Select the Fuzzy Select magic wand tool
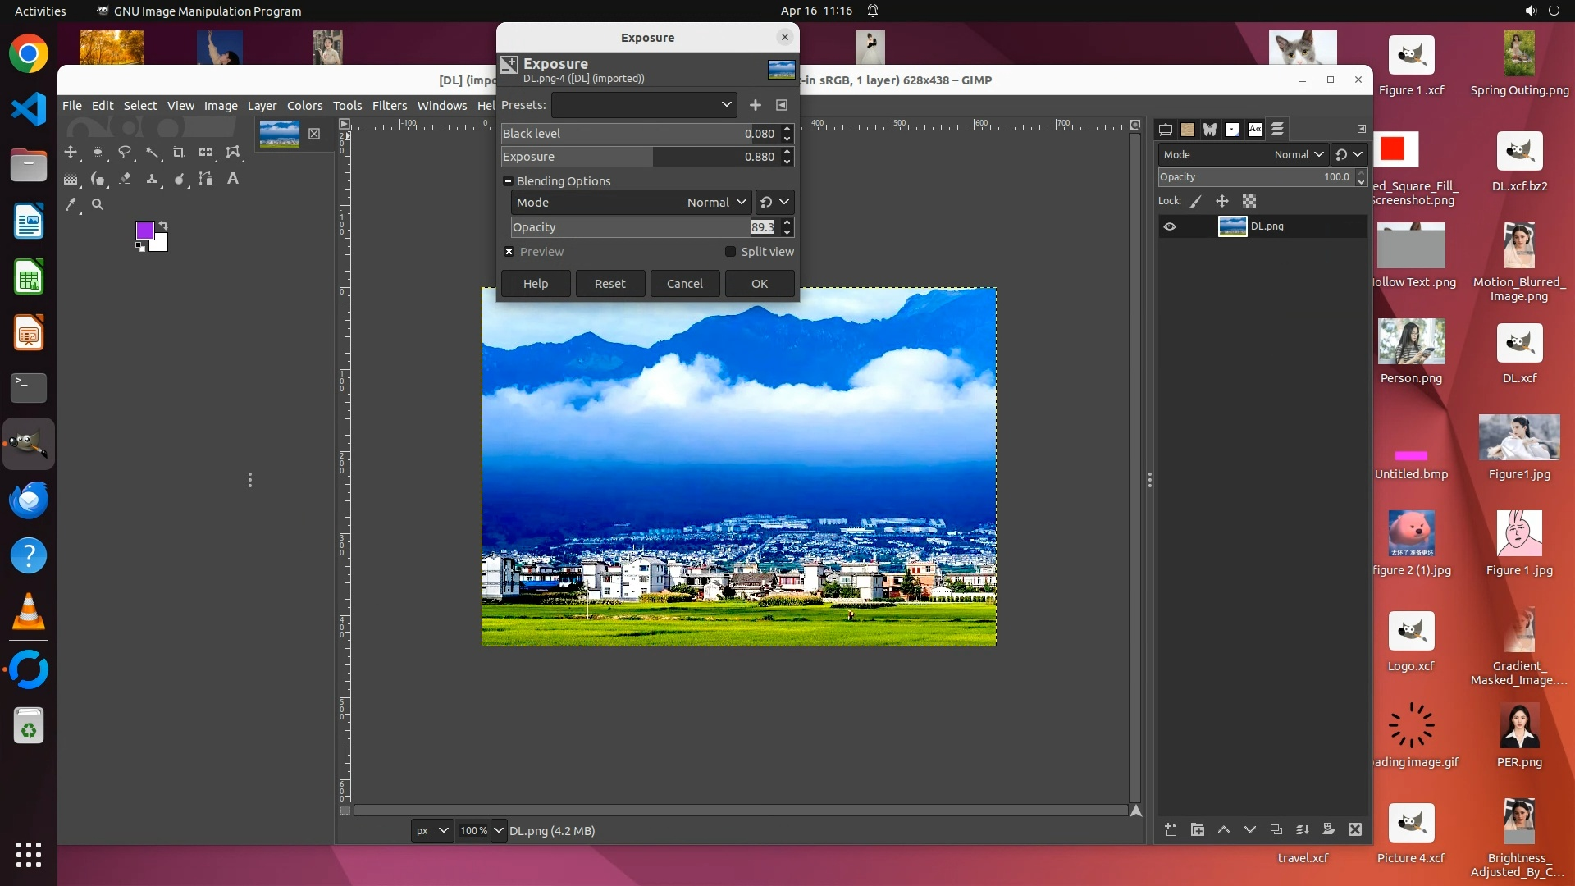 click(152, 153)
